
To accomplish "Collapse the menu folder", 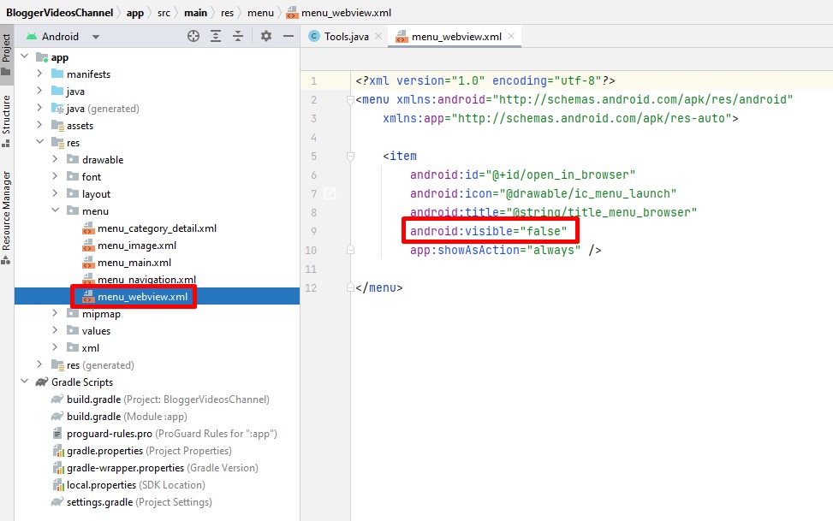I will click(x=56, y=210).
